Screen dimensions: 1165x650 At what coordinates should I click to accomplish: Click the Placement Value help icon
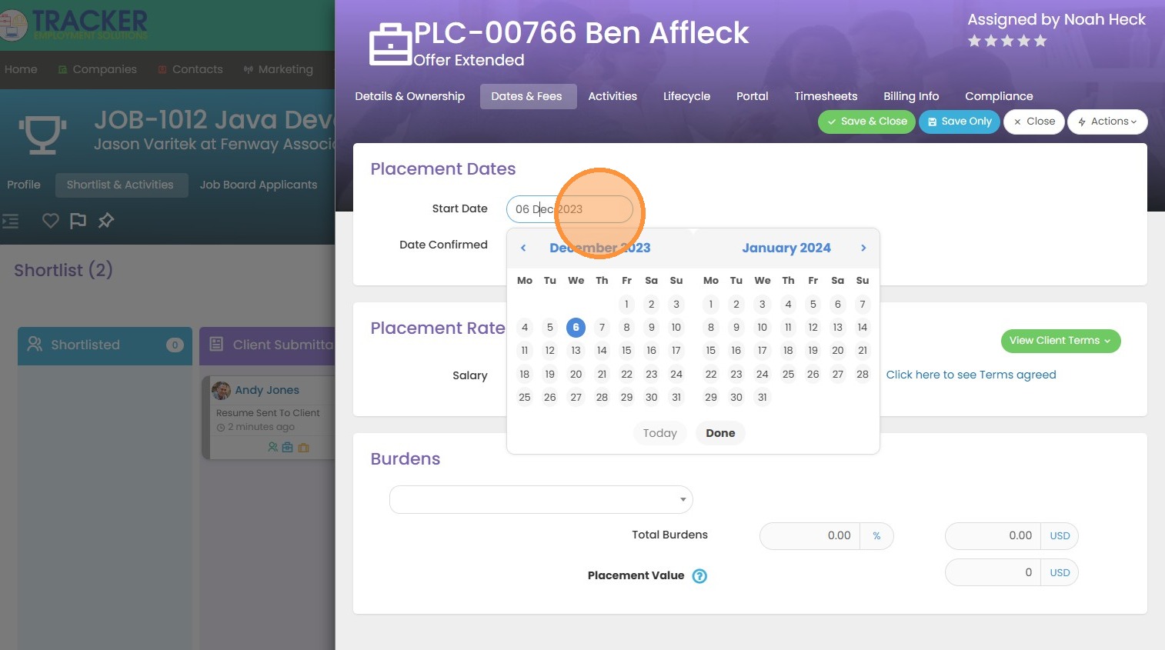point(699,576)
